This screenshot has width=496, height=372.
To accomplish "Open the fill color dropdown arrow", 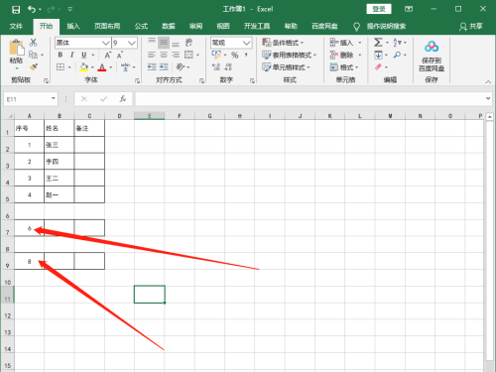I will pyautogui.click(x=92, y=67).
